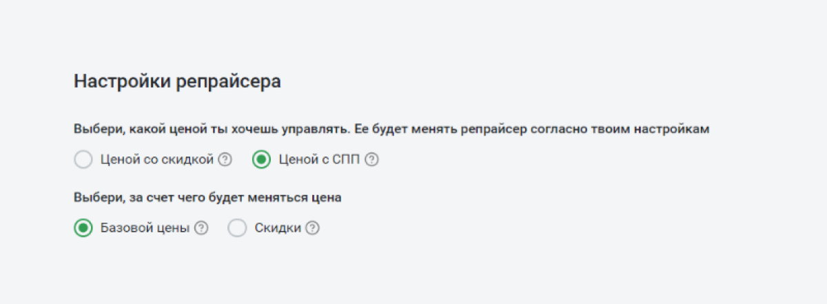The image size is (827, 304).
Task: Choose the Ценой с СПП radio option
Action: click(261, 160)
